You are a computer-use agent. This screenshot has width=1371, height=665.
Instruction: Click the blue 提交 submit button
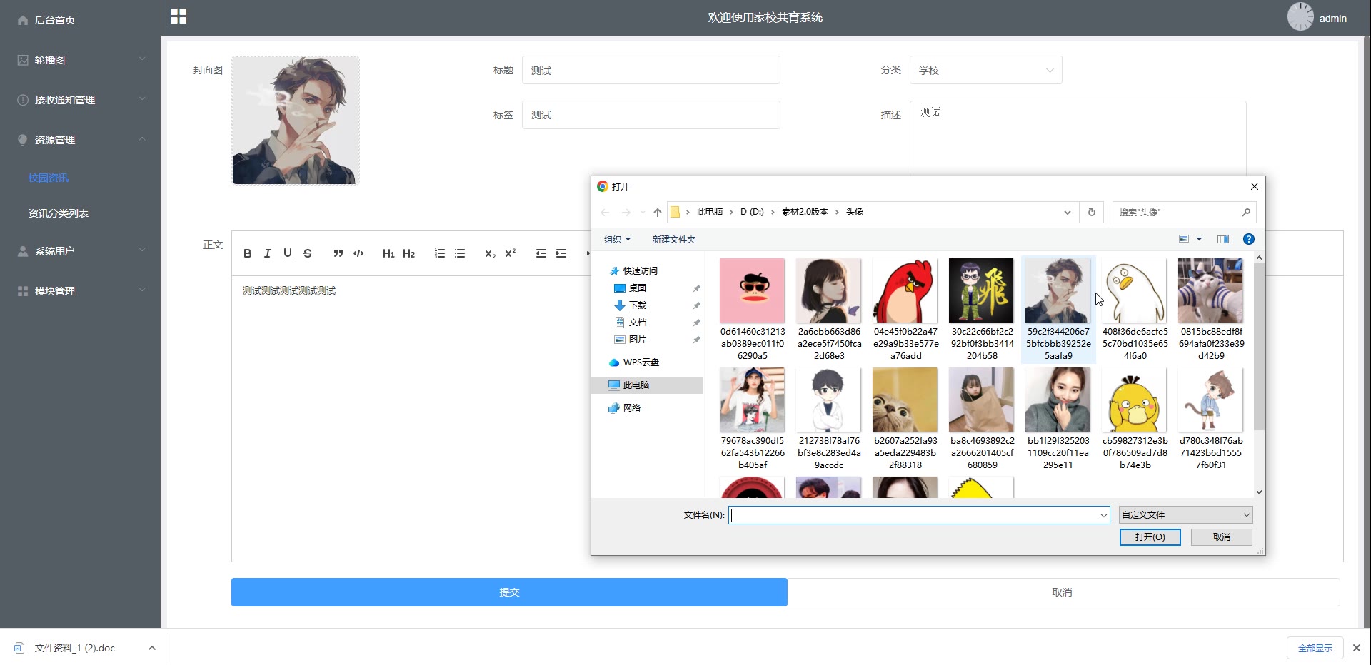click(509, 592)
